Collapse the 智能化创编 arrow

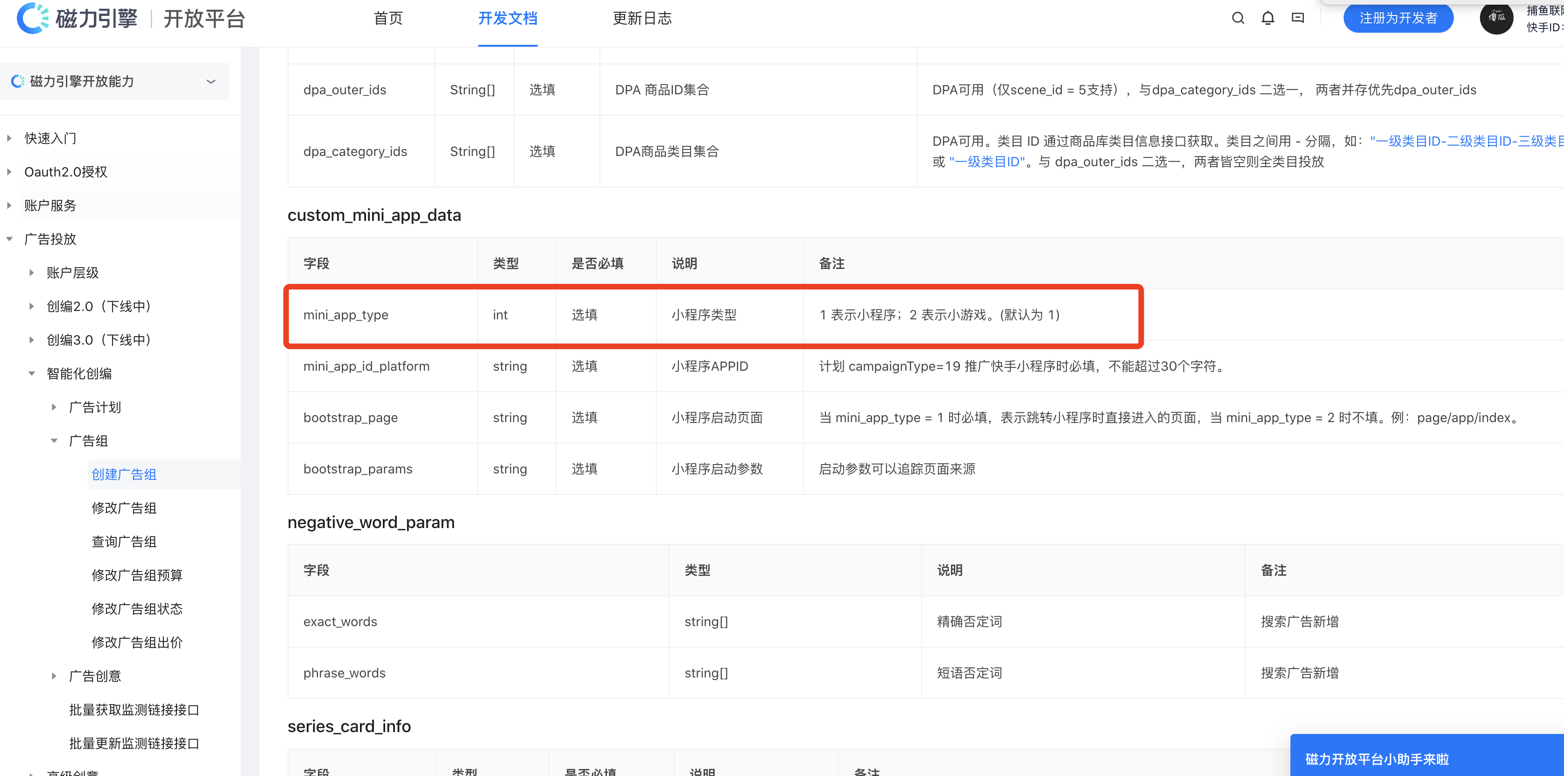click(x=32, y=374)
